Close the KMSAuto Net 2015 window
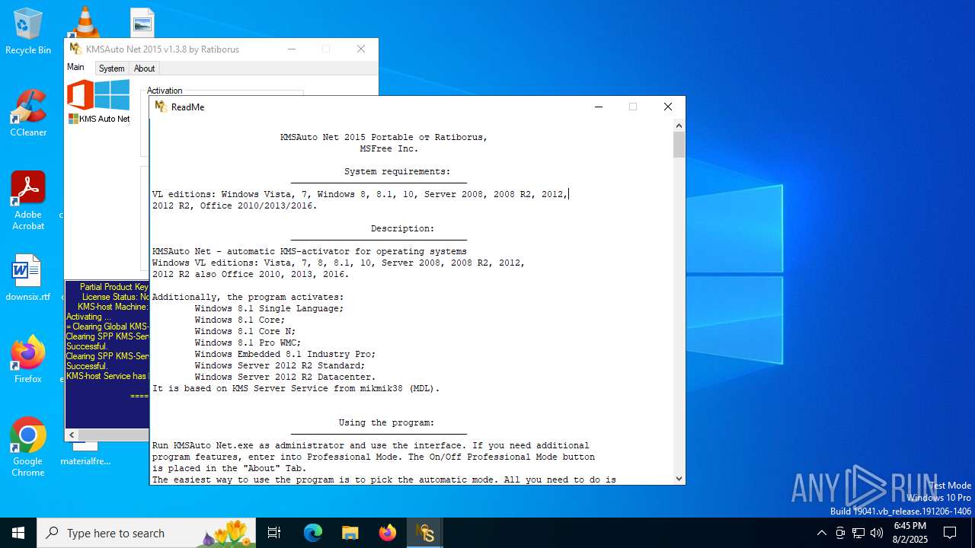 361,49
